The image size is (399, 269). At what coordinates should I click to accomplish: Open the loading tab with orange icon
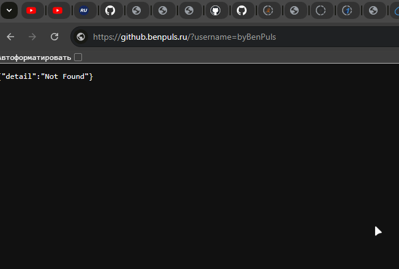point(268,10)
